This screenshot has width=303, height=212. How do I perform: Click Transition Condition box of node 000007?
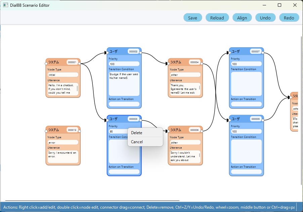pos(246,84)
